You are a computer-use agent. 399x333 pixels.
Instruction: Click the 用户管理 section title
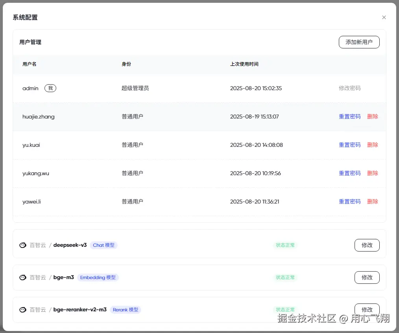click(30, 42)
